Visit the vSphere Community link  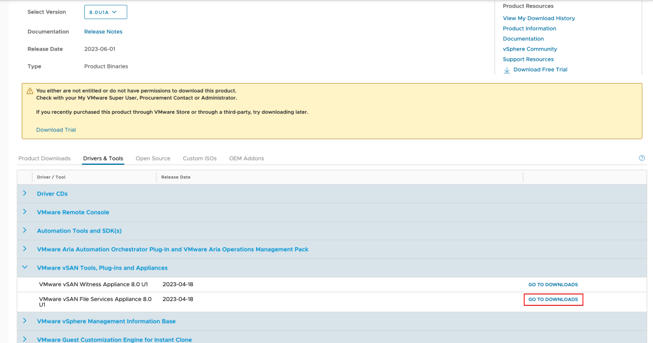coord(530,49)
